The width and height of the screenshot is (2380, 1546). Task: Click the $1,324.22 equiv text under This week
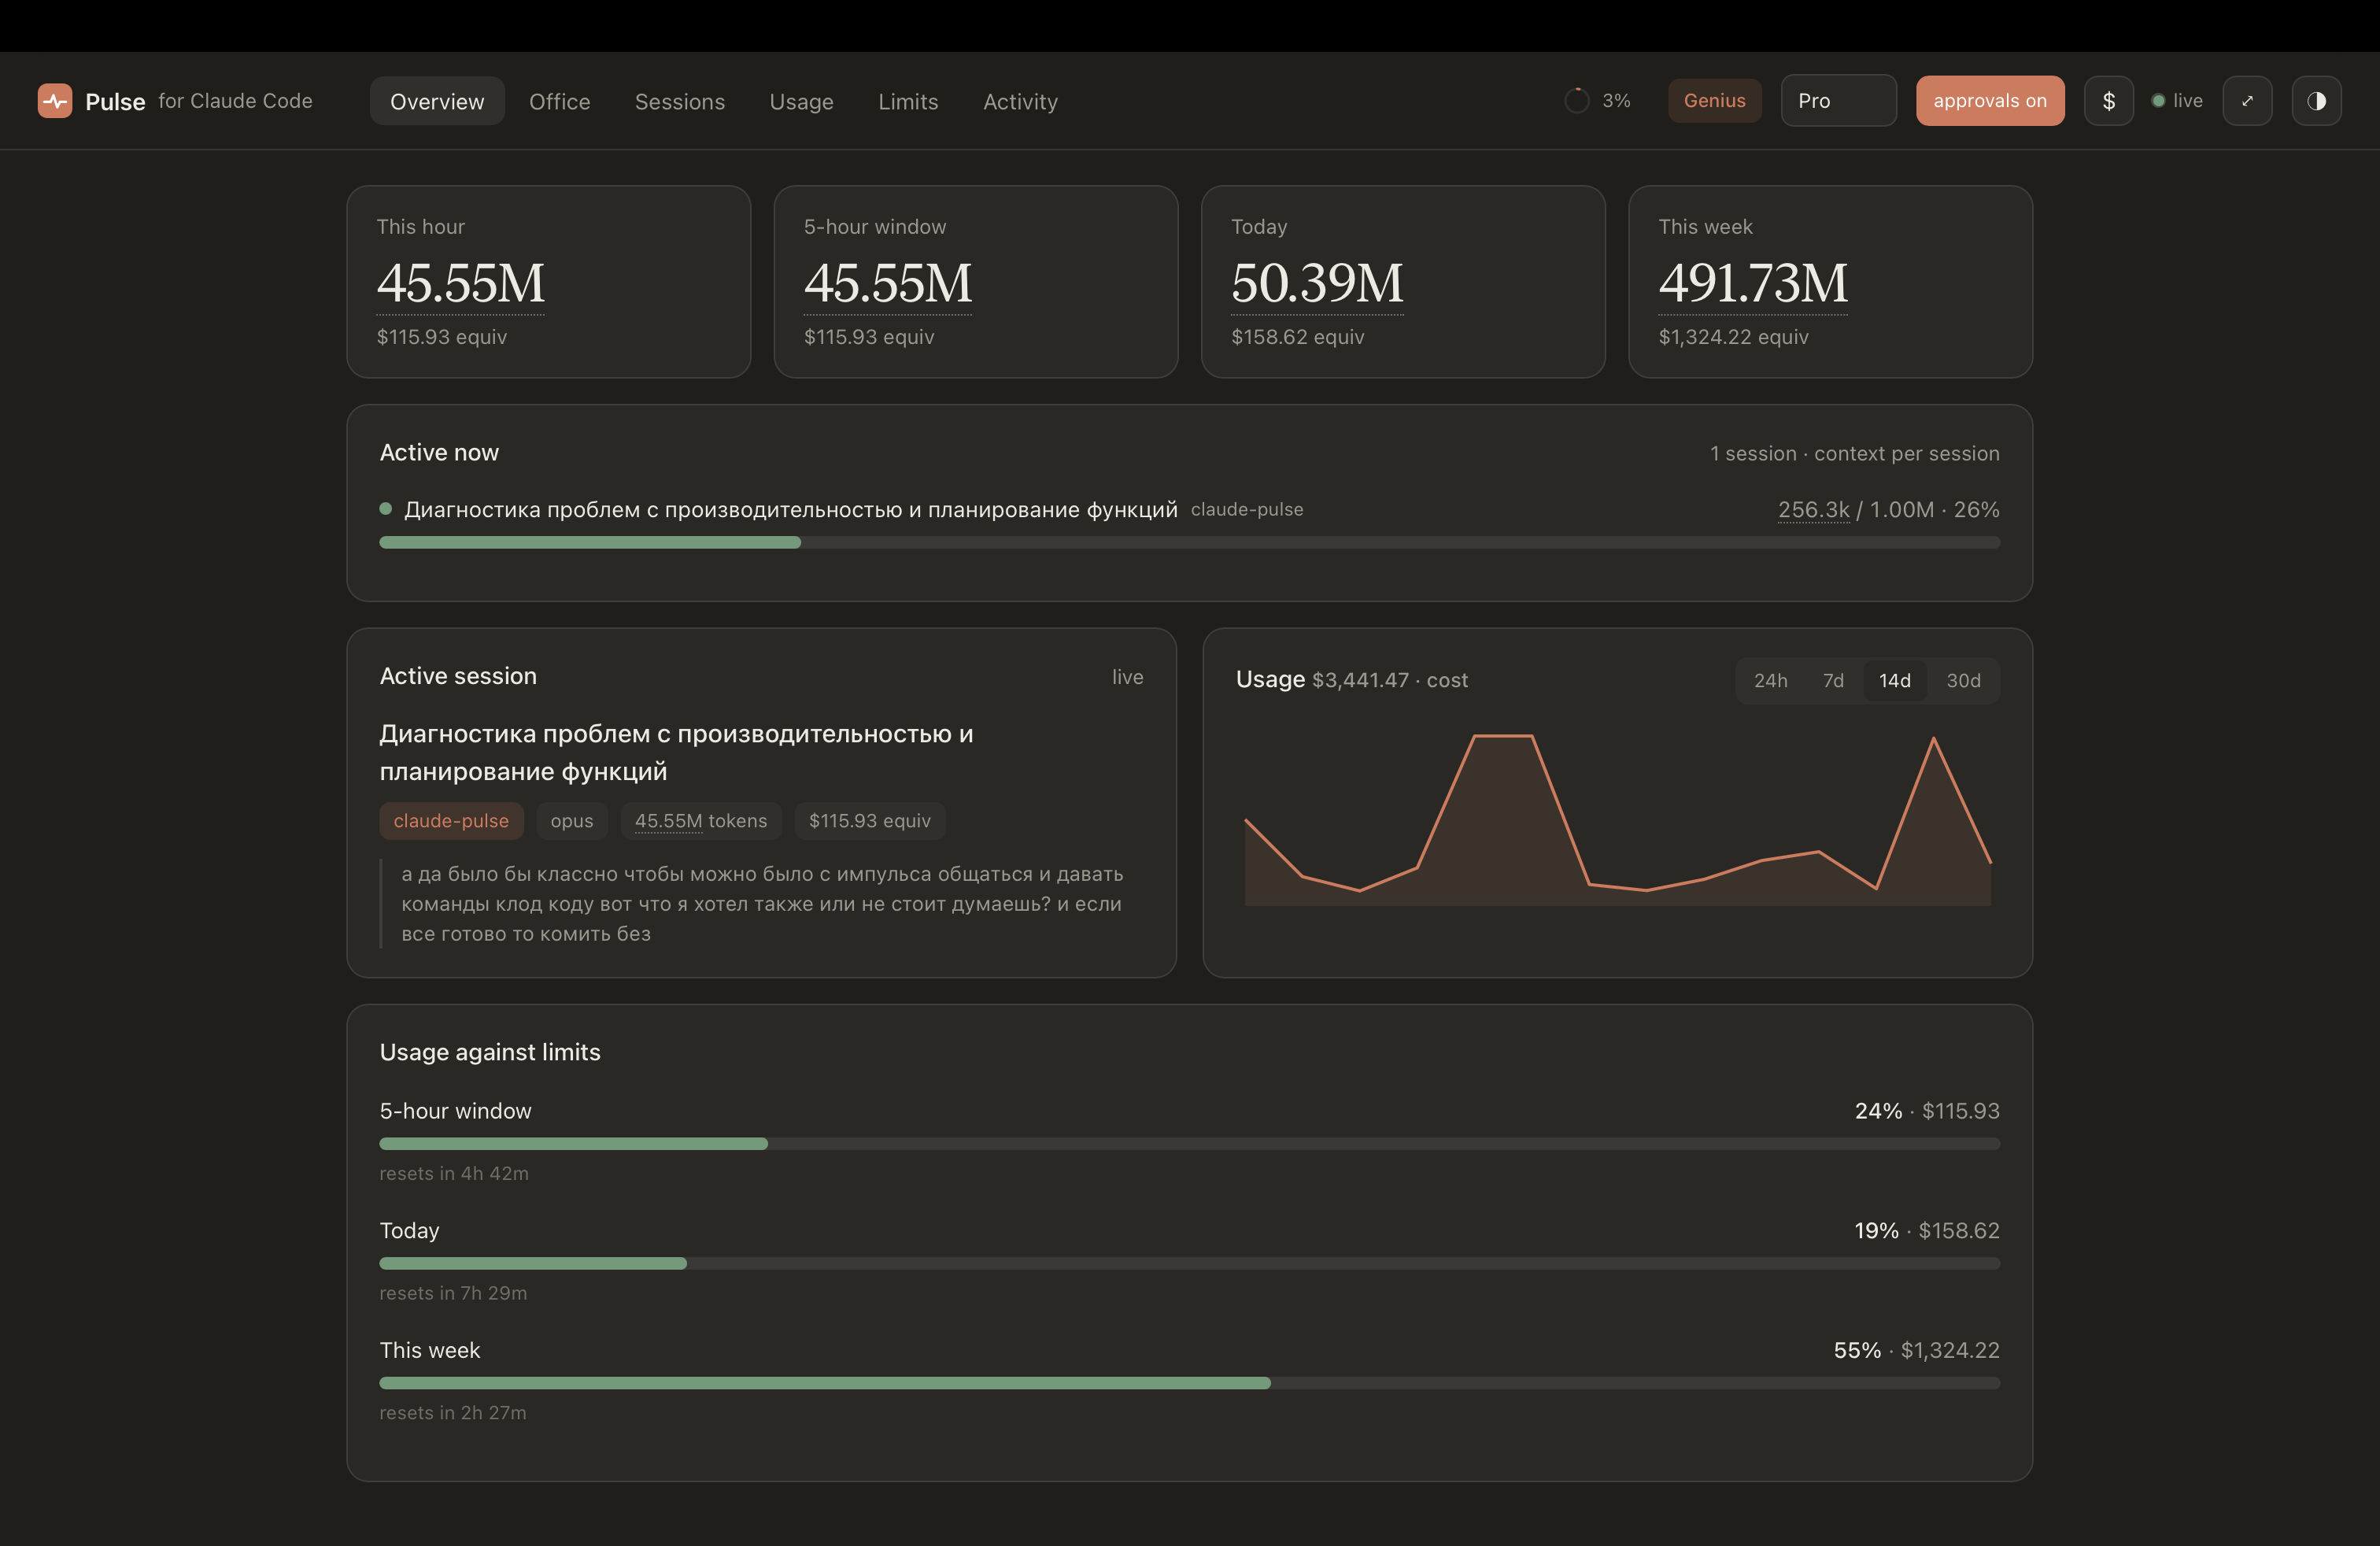(1733, 337)
